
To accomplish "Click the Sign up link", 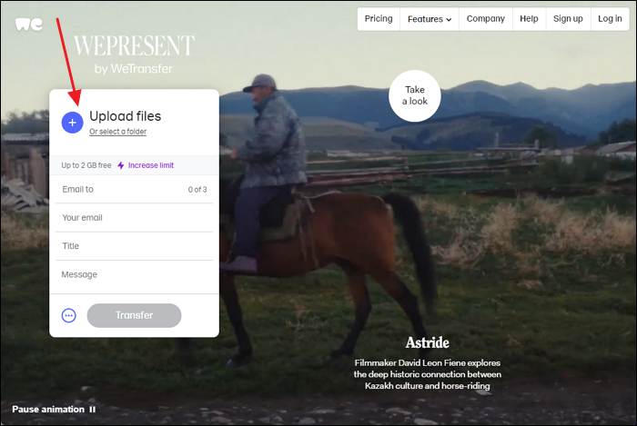I will [x=568, y=19].
